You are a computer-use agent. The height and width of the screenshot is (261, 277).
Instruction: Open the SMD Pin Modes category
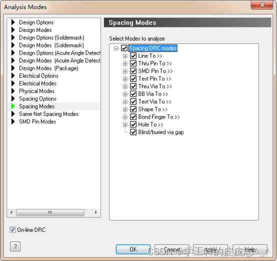click(37, 121)
